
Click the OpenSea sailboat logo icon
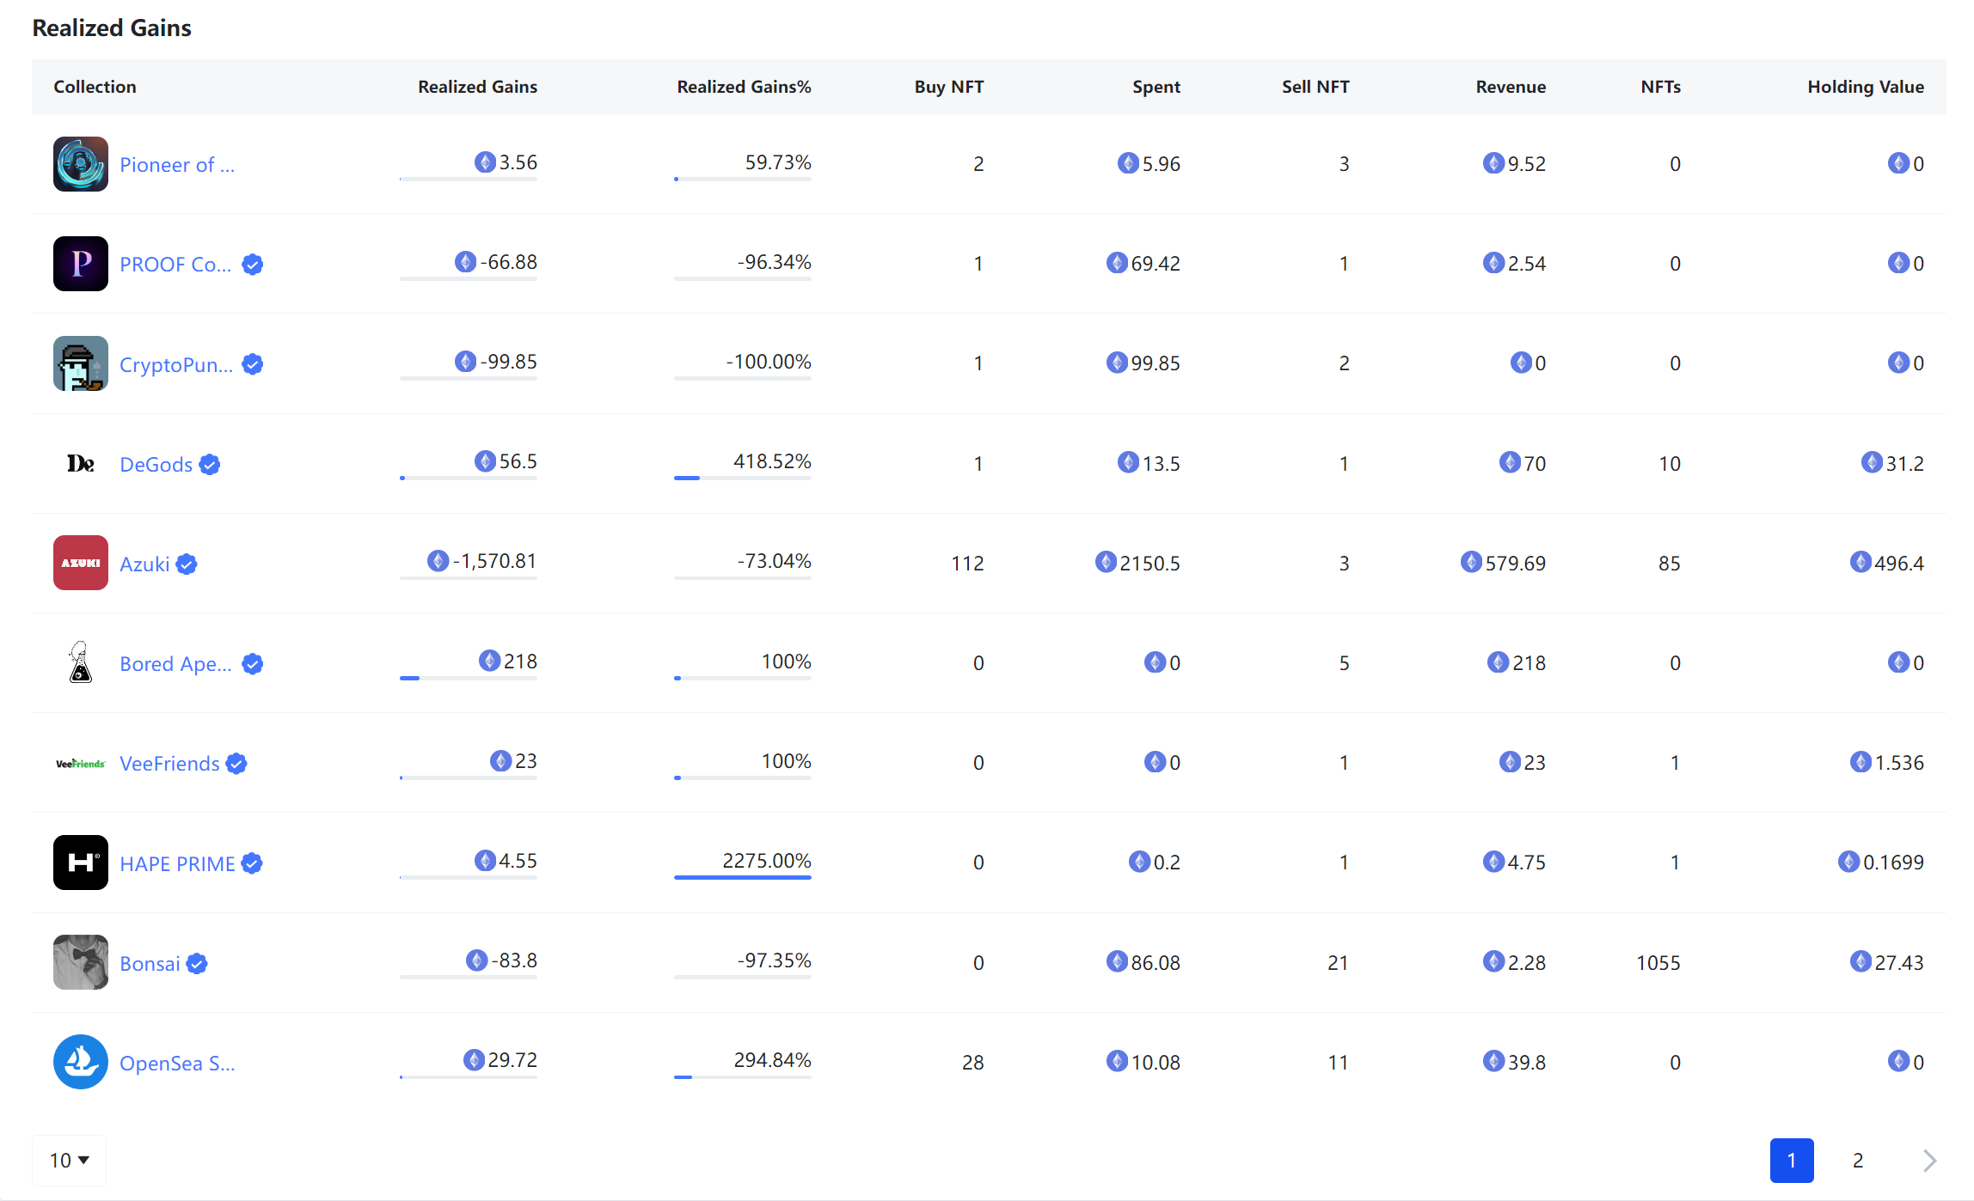tap(80, 1062)
